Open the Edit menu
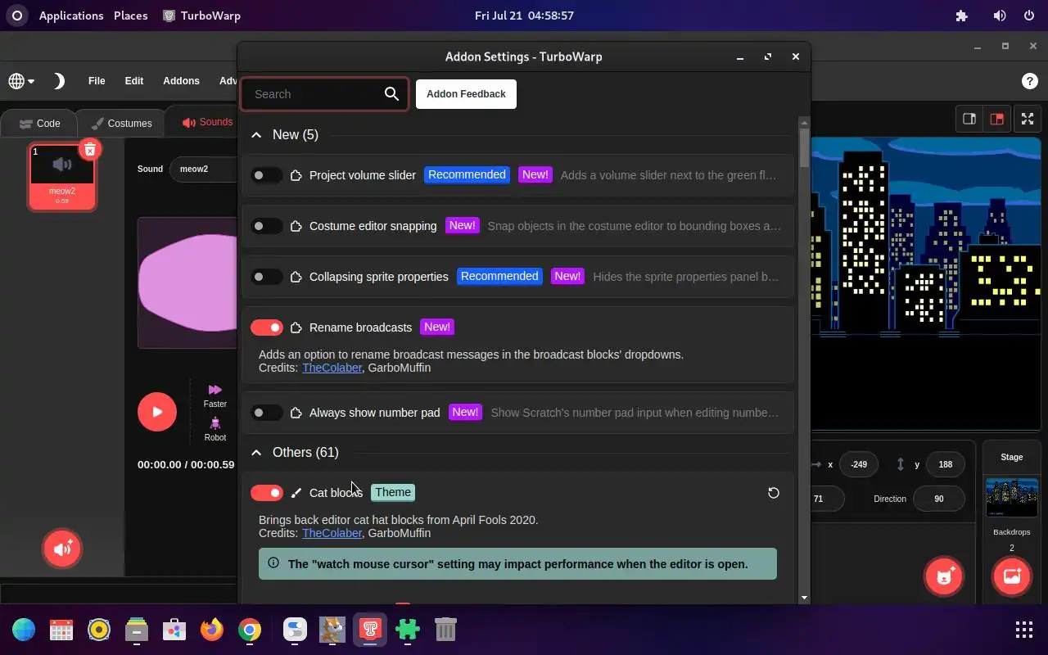The height and width of the screenshot is (655, 1048). tap(134, 81)
